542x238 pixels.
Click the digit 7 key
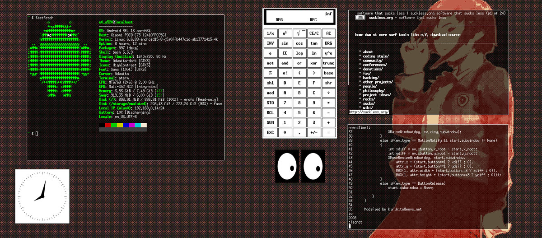(x=285, y=103)
